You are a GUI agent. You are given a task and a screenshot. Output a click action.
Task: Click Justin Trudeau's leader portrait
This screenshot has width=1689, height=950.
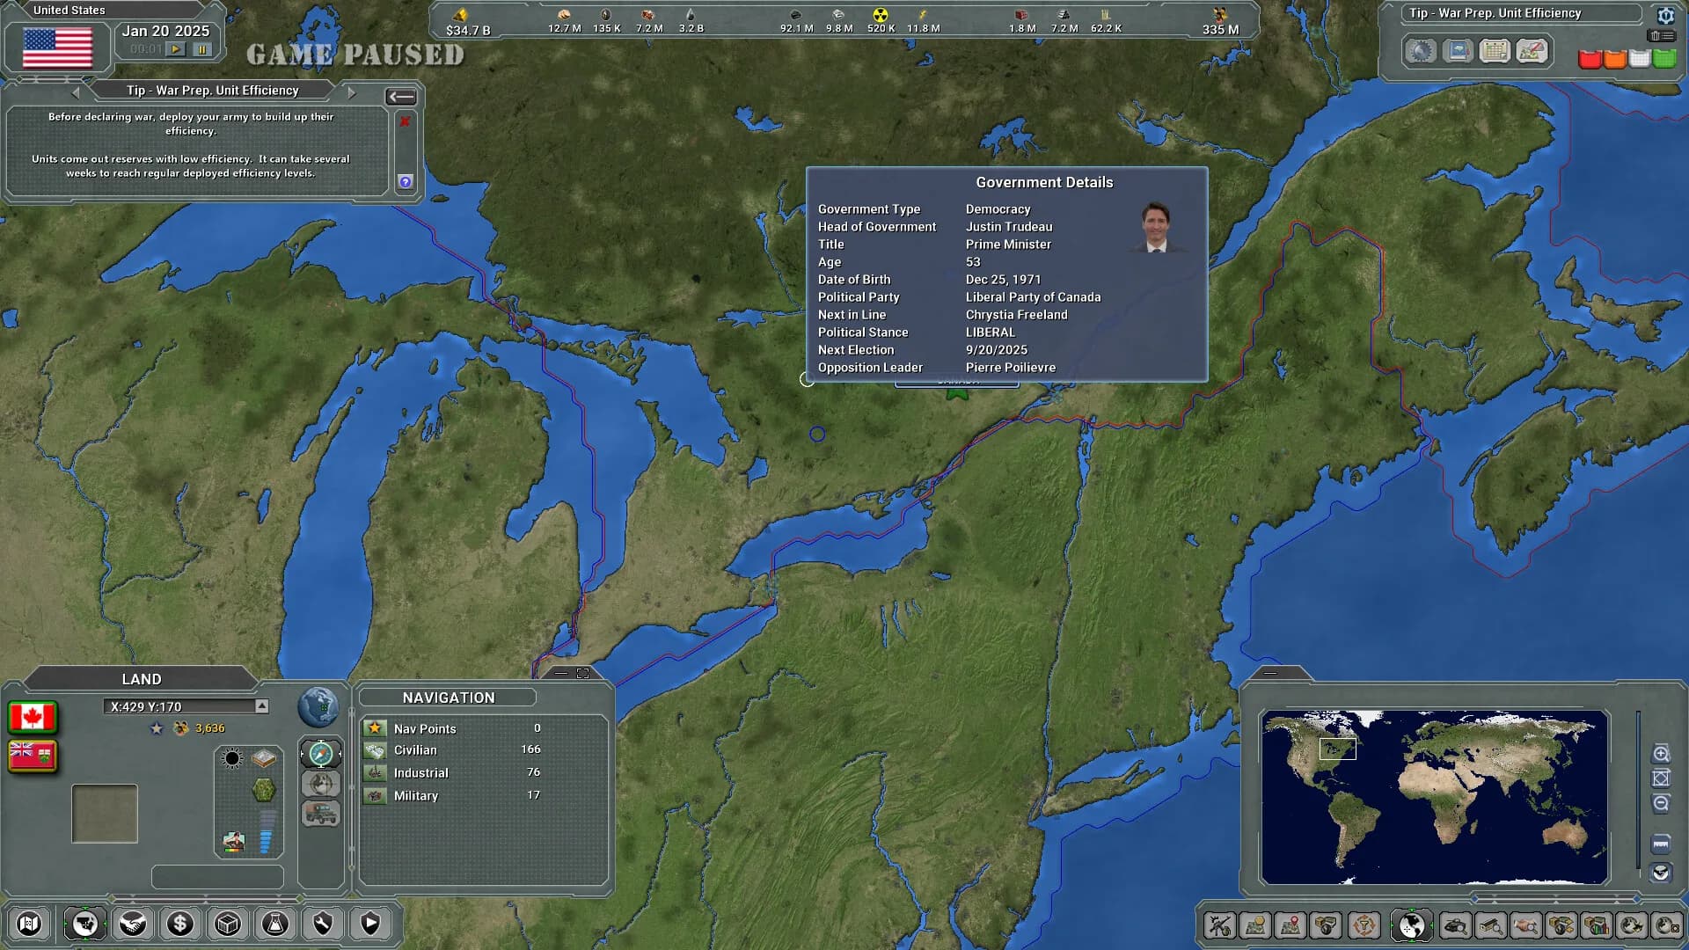click(x=1157, y=228)
